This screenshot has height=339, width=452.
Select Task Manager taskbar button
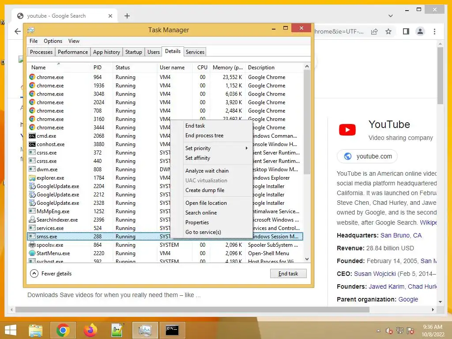pos(145,330)
